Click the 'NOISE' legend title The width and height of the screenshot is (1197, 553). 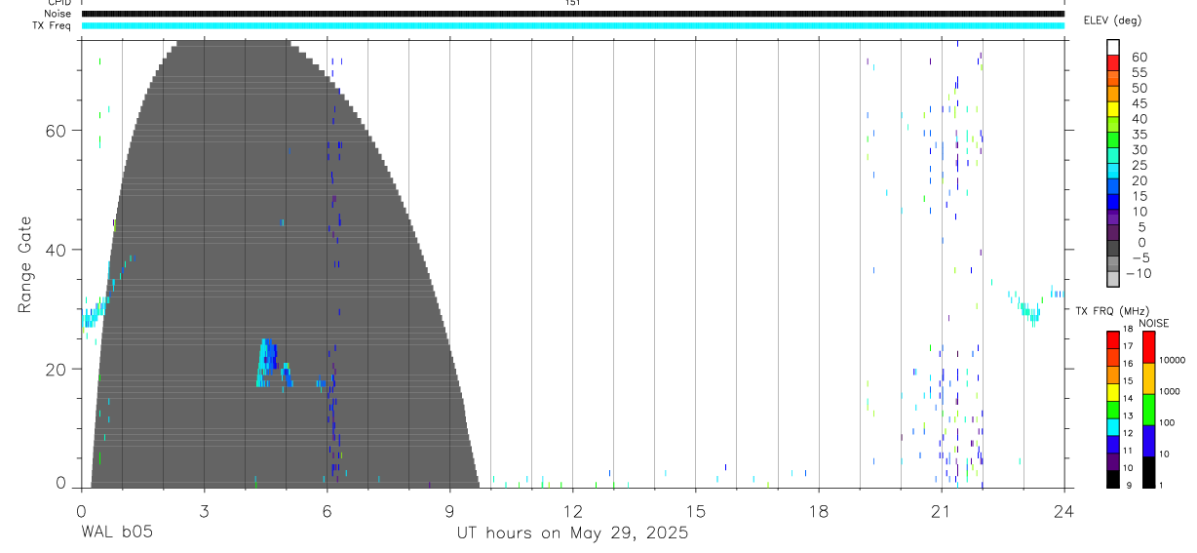coord(1155,323)
